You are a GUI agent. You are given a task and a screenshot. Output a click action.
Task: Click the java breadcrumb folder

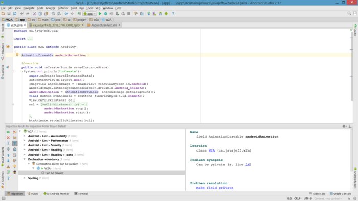coord(56,20)
